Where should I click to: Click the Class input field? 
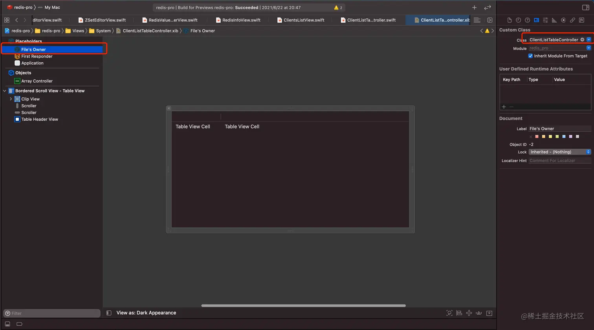(554, 40)
